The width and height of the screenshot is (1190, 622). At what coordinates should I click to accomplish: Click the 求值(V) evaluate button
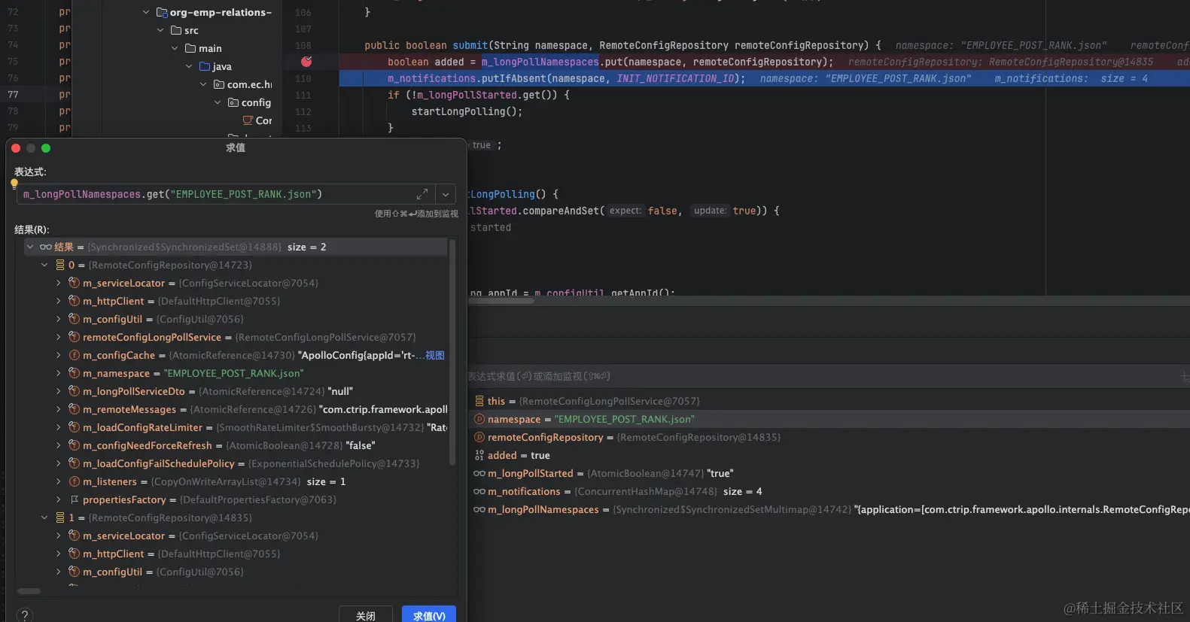tap(429, 616)
